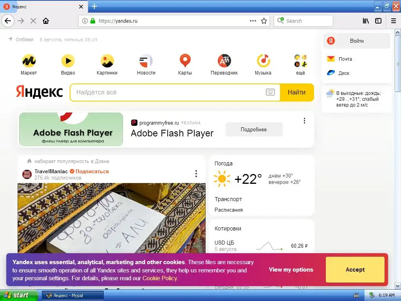Open the on-screen keyboard icon in search
This screenshot has width=401, height=301.
coord(270,92)
